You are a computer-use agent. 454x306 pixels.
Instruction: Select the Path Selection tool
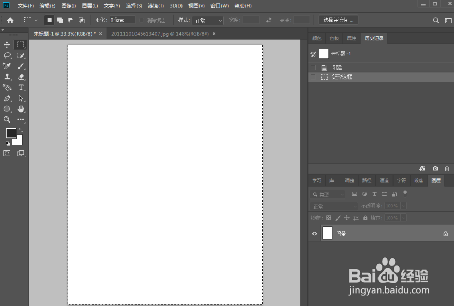(x=21, y=98)
